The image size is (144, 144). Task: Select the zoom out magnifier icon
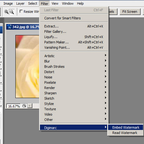[x=12, y=12]
